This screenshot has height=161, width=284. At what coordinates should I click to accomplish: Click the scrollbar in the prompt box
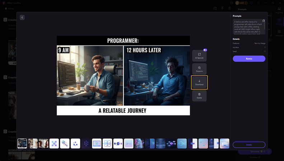265,25
